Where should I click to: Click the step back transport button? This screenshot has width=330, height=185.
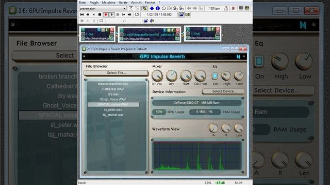pos(94,14)
